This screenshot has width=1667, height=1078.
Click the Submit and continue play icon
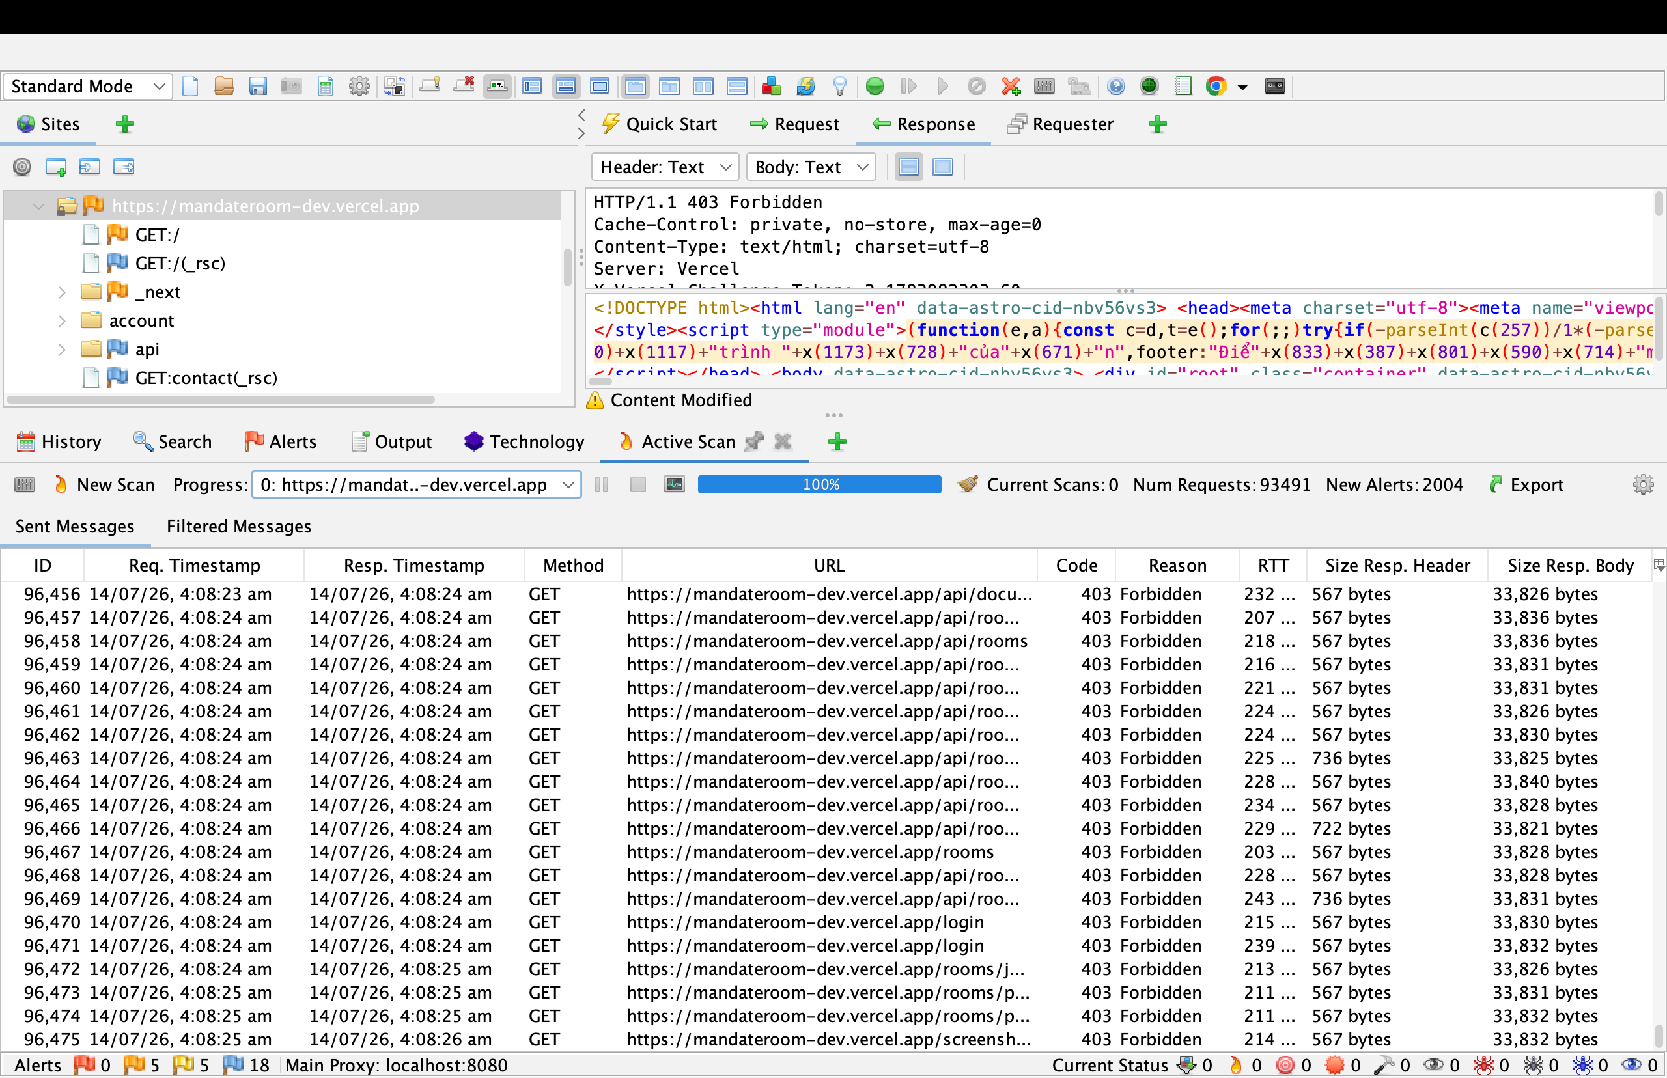(942, 86)
